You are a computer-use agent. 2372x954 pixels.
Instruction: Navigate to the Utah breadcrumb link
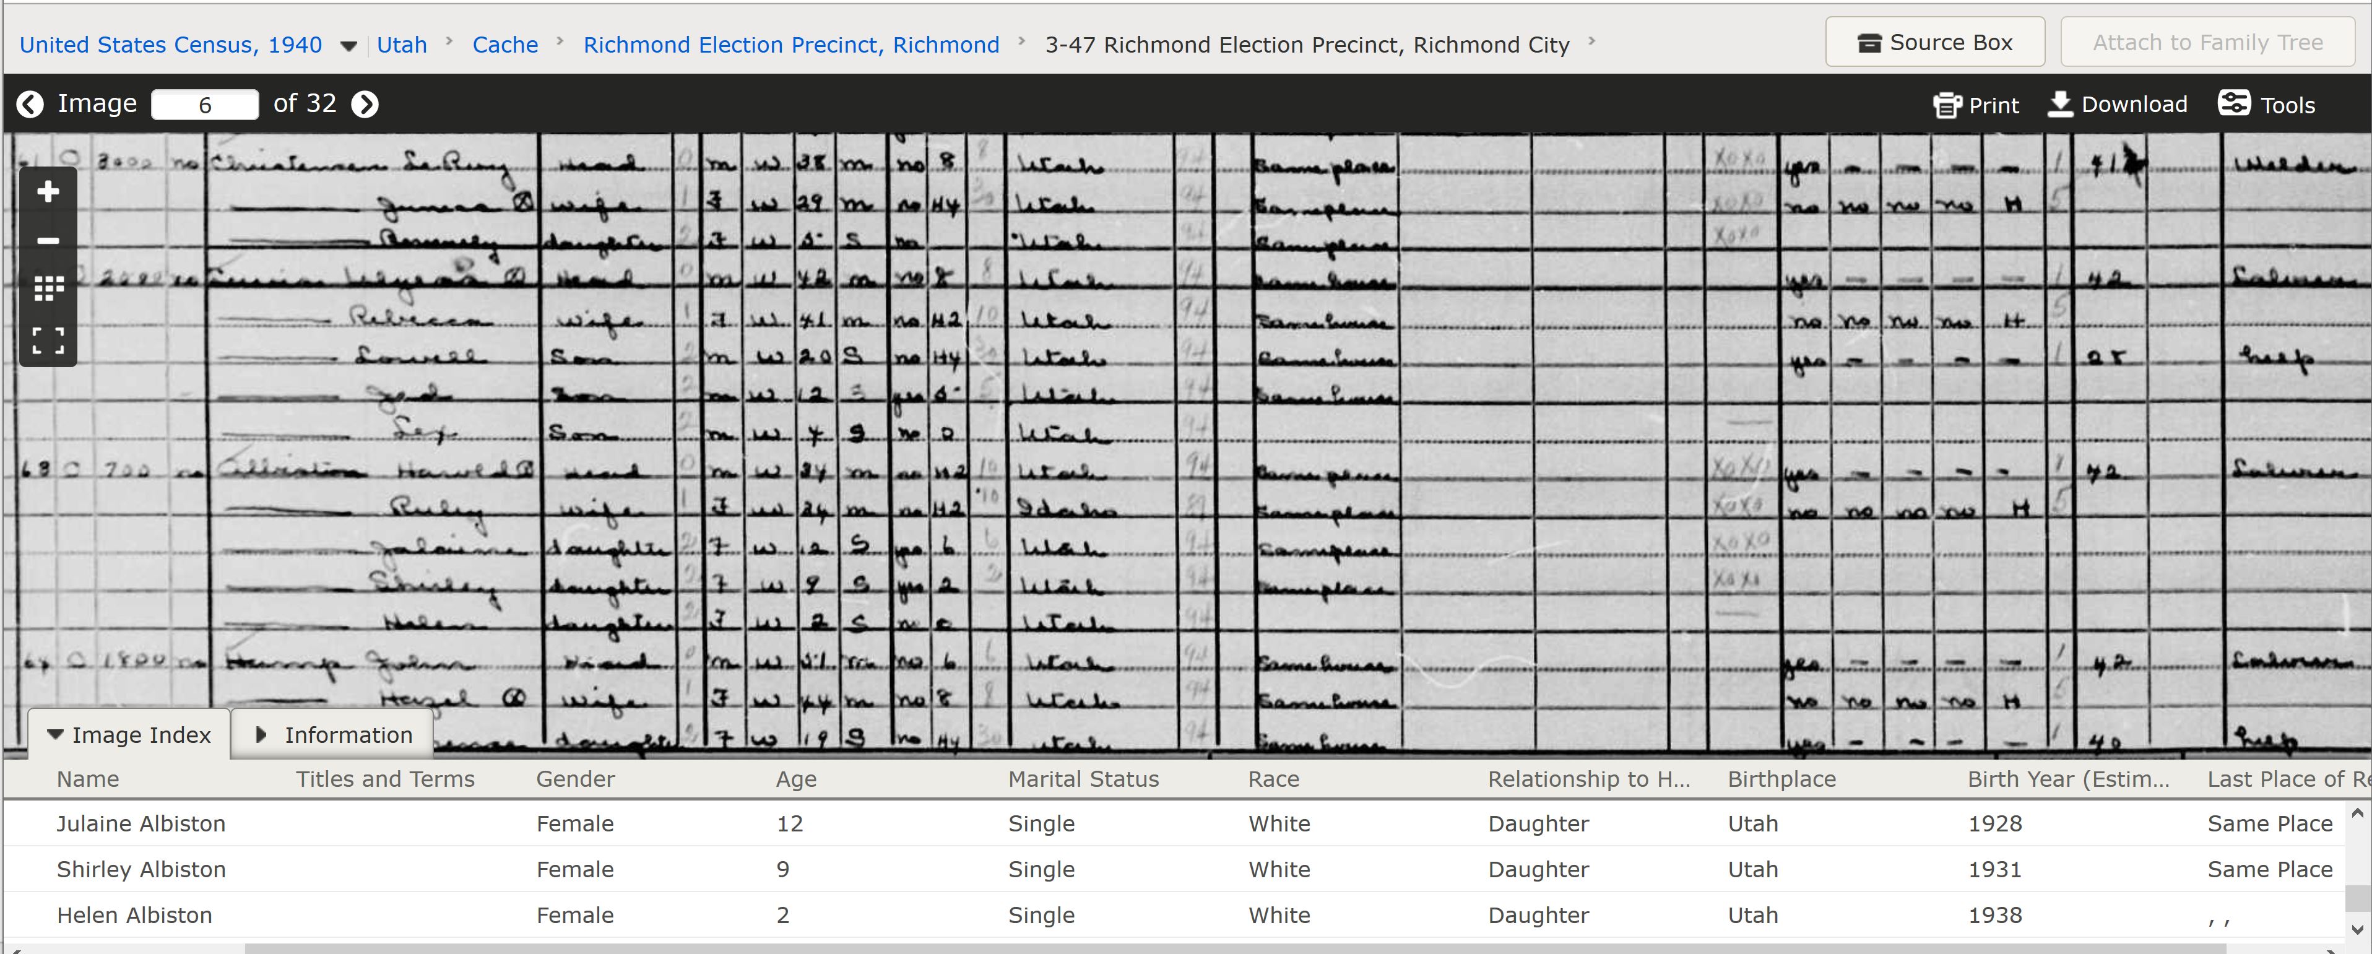tap(402, 44)
